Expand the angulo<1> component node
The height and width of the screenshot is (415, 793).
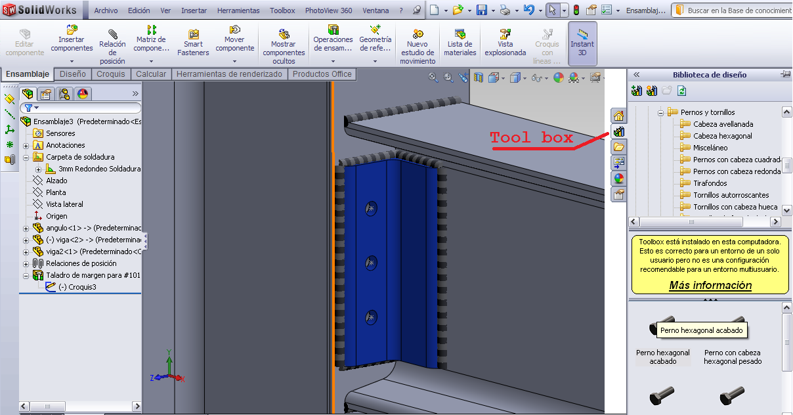tap(26, 229)
